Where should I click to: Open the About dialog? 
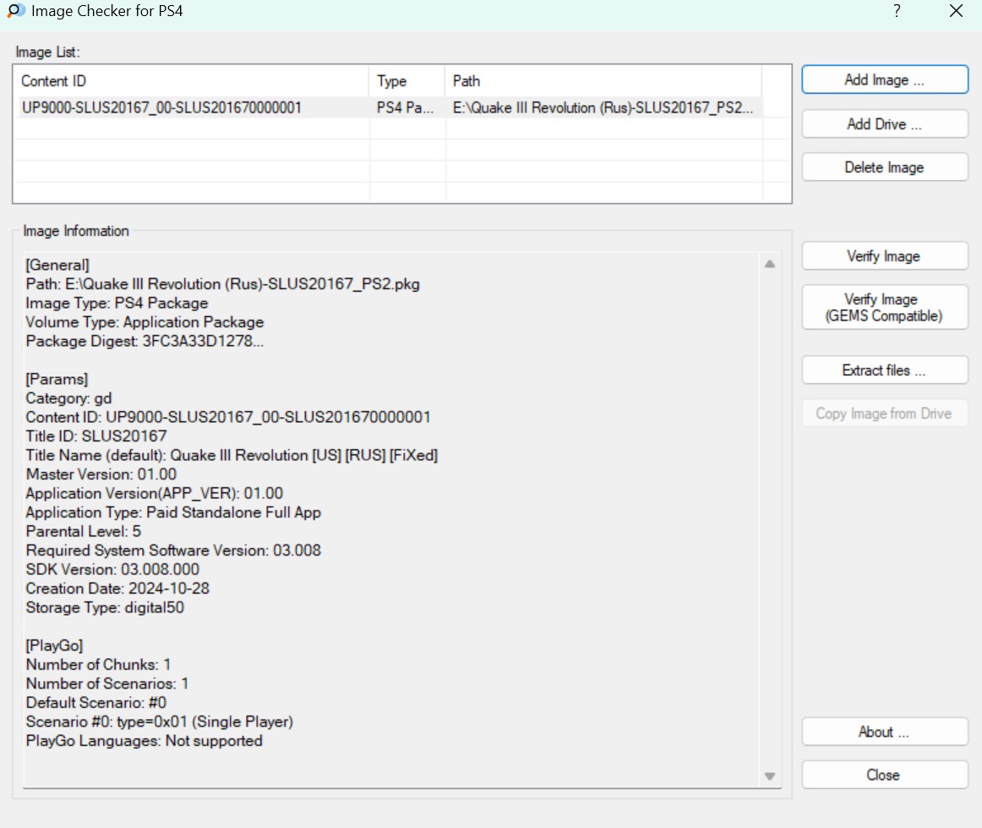[884, 732]
